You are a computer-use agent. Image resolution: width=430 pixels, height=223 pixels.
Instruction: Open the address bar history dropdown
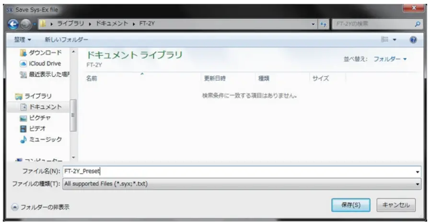pyautogui.click(x=313, y=24)
